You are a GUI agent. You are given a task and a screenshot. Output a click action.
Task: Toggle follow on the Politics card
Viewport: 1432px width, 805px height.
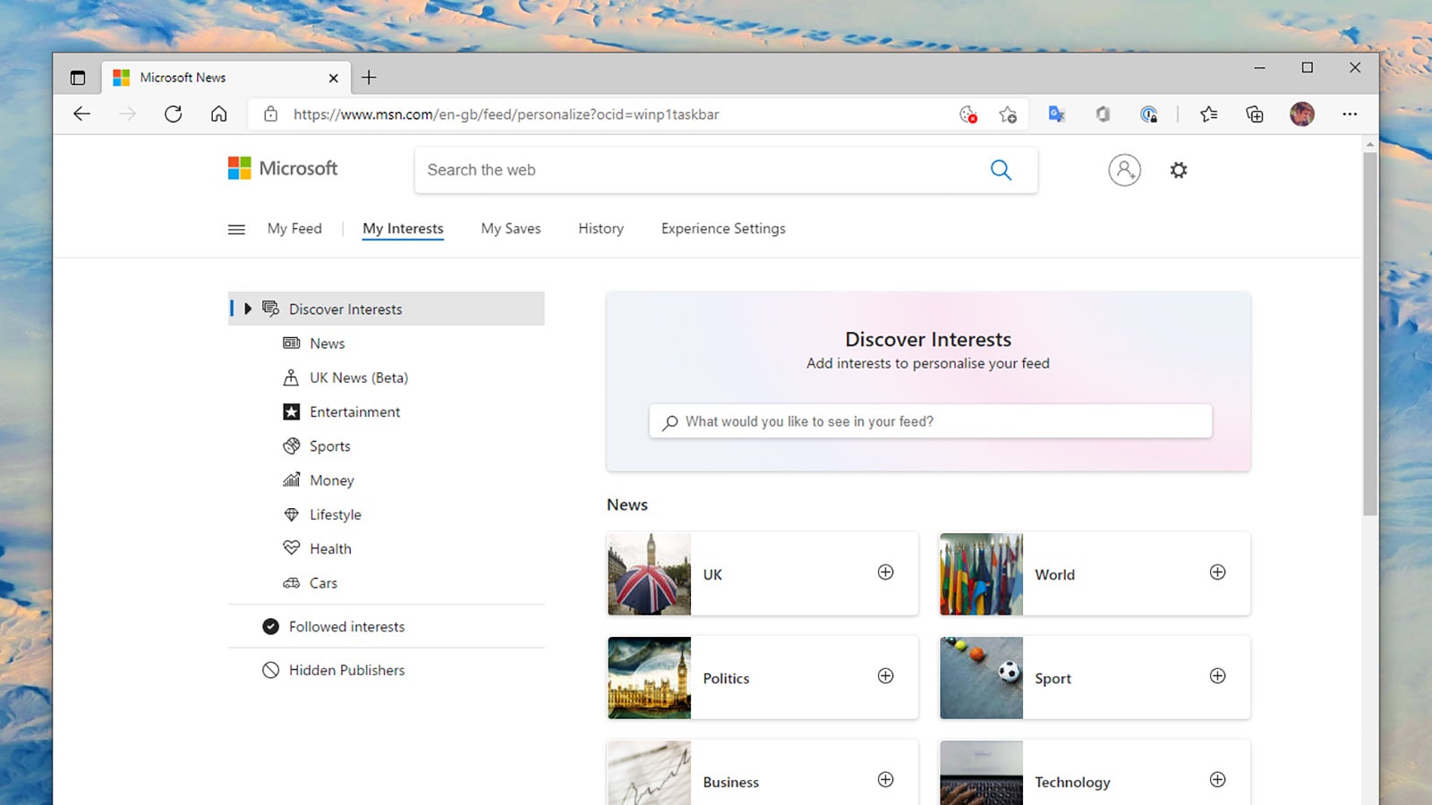pos(885,676)
